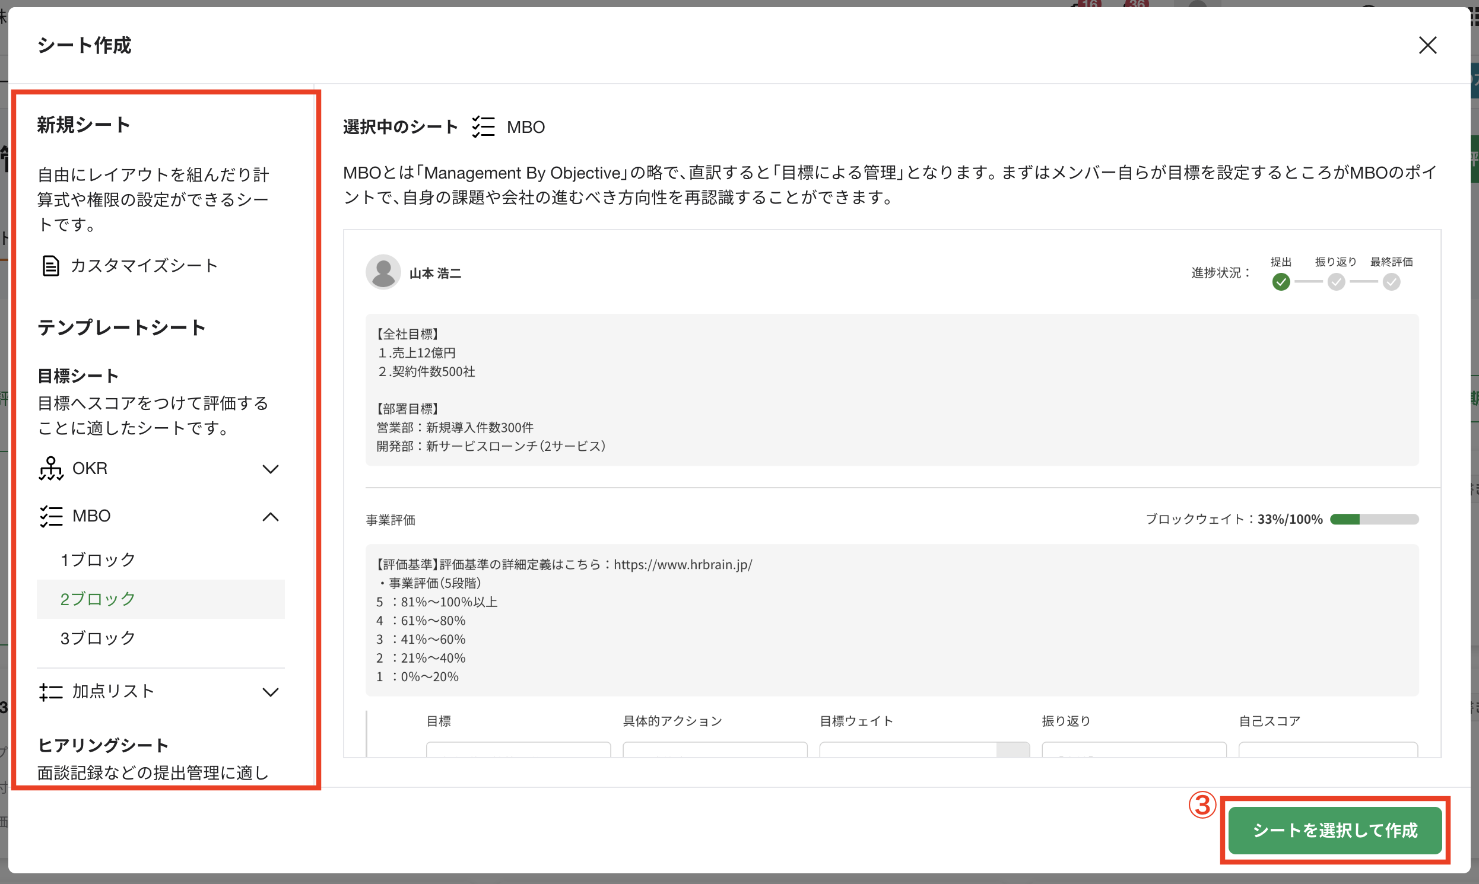This screenshot has width=1479, height=884.
Task: Click the green 提出 progress check icon
Action: coord(1282,282)
